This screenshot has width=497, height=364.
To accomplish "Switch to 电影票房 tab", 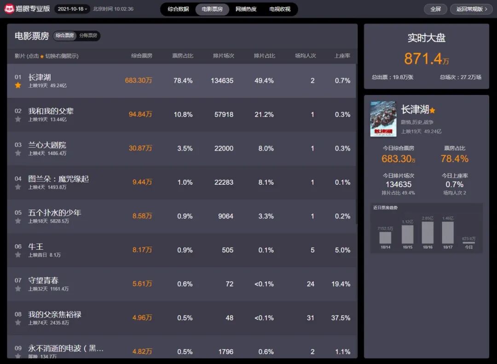I will click(212, 9).
